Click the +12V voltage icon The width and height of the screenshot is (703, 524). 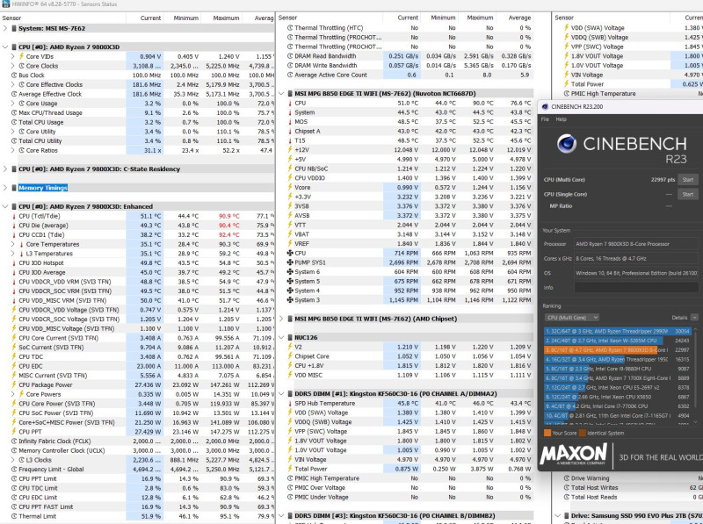[290, 149]
